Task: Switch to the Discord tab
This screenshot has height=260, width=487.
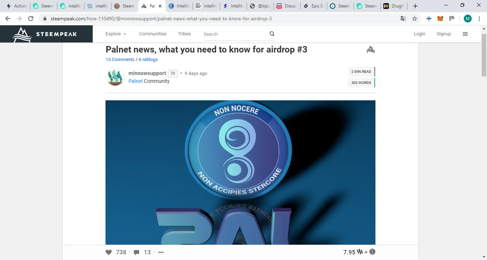Action: point(286,6)
